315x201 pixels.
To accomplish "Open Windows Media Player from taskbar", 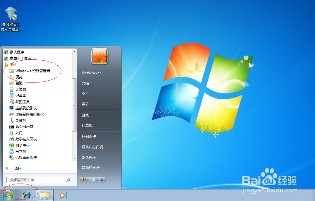I will [x=62, y=195].
